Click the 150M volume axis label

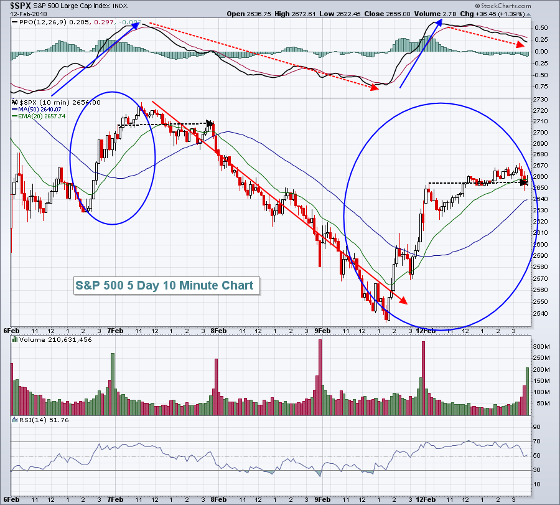click(x=541, y=381)
